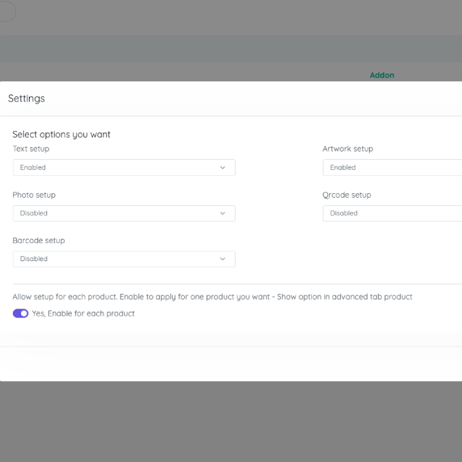The width and height of the screenshot is (462, 462).
Task: Click the "Select options you want" heading
Action: (x=62, y=135)
